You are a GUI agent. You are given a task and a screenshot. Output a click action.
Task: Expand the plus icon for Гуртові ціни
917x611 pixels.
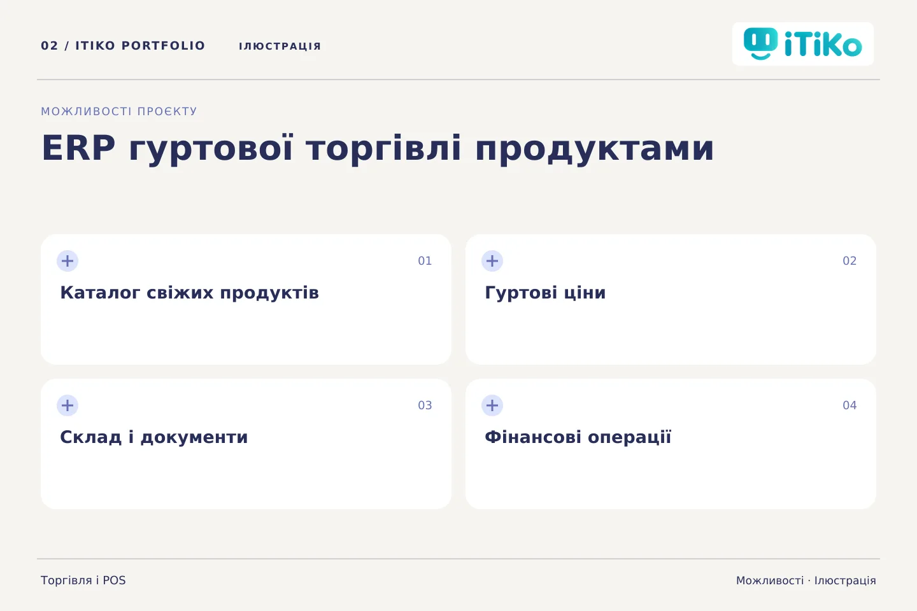pos(492,261)
